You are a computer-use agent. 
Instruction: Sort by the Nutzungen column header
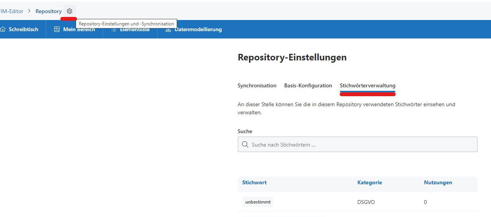(x=438, y=182)
